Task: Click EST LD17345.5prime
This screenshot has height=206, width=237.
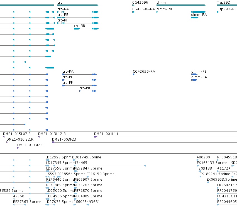Action: [60, 163]
